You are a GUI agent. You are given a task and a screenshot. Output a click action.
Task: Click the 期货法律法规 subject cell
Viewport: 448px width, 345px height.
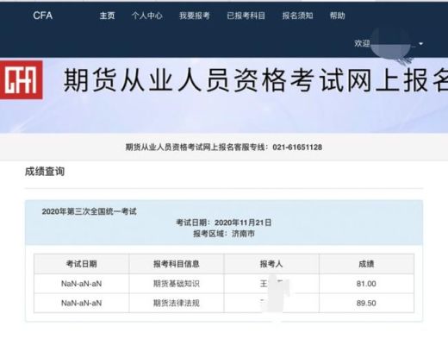(177, 303)
